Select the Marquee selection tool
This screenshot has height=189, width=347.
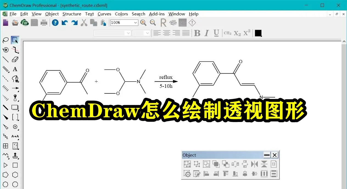[15, 40]
